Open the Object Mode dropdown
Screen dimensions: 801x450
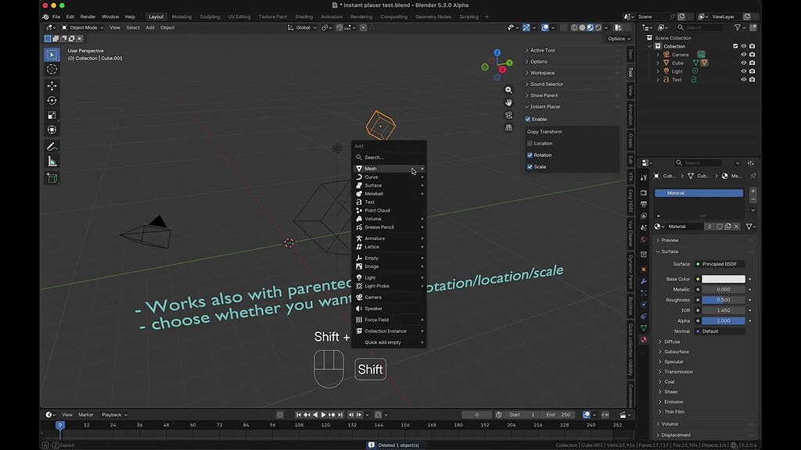pos(82,27)
